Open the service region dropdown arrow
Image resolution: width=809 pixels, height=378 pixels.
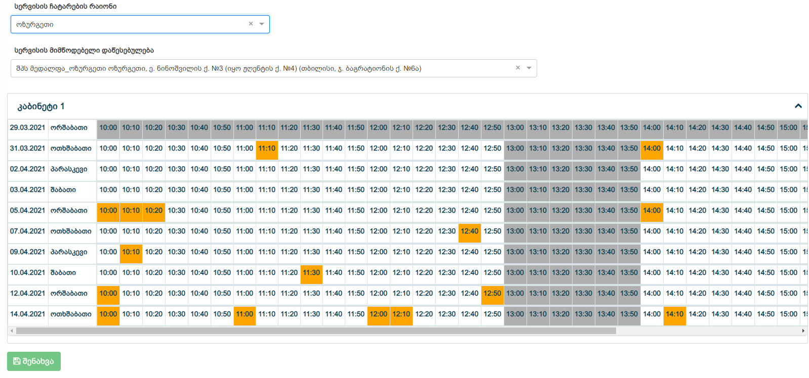[262, 24]
